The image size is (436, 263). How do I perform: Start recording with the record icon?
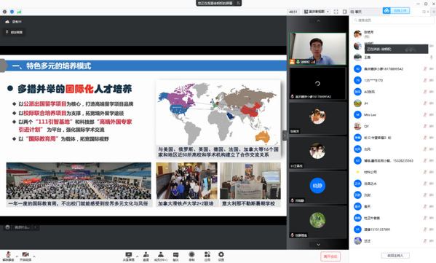191,256
